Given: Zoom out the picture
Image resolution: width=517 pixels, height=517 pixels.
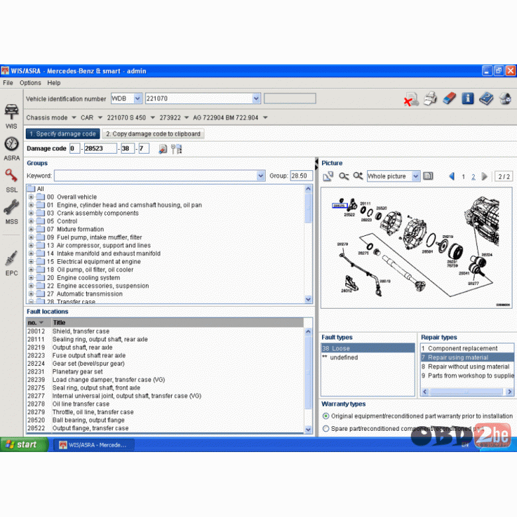Looking at the screenshot, I should tap(343, 176).
